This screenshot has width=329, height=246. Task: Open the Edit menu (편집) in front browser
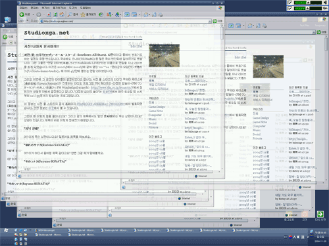pos(34,8)
